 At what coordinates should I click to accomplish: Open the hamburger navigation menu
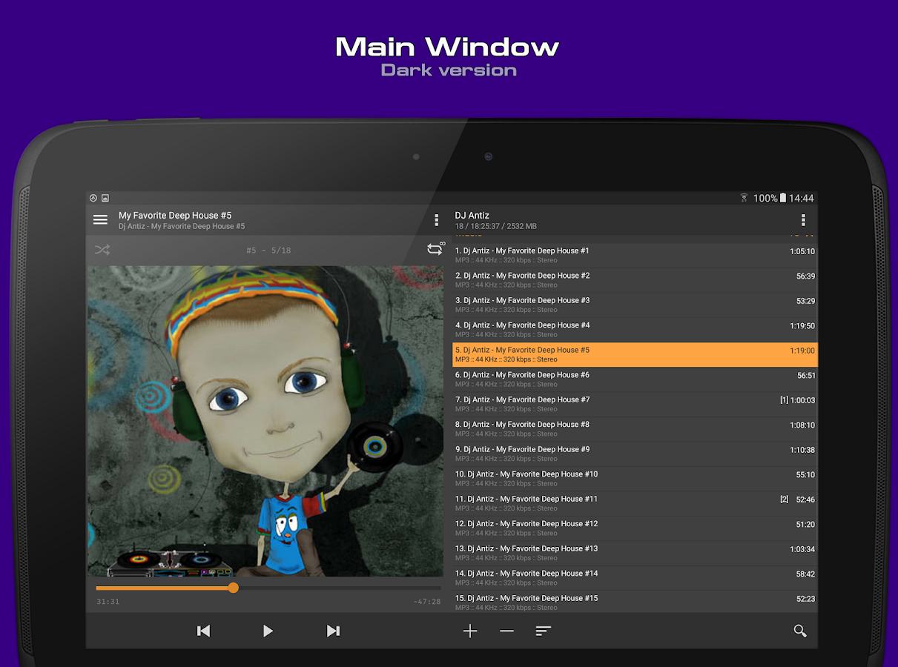click(x=100, y=220)
